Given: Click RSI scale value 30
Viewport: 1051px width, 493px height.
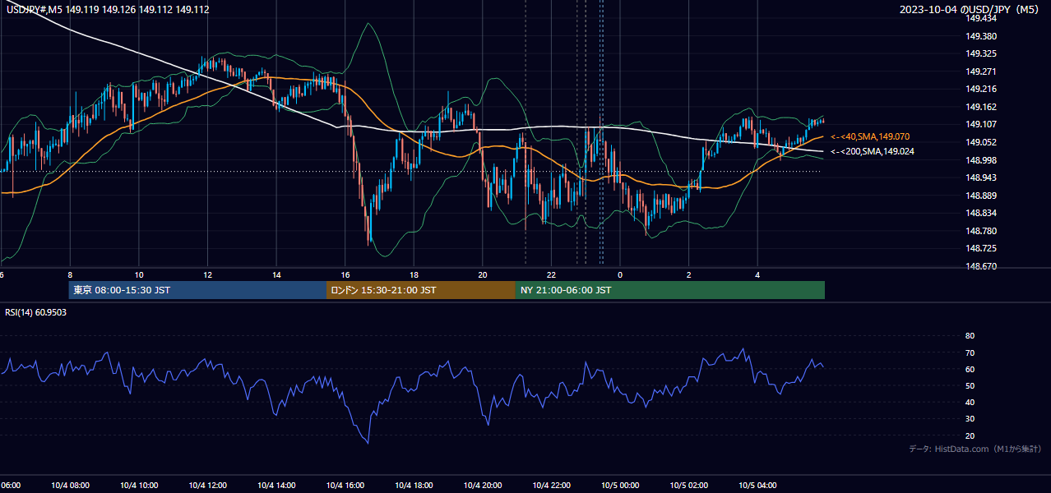Looking at the screenshot, I should [970, 419].
